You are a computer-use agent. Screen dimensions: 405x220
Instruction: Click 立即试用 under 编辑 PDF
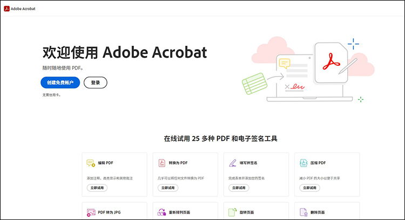click(97, 188)
